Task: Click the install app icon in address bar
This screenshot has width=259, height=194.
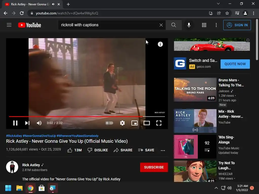Action: point(211,13)
